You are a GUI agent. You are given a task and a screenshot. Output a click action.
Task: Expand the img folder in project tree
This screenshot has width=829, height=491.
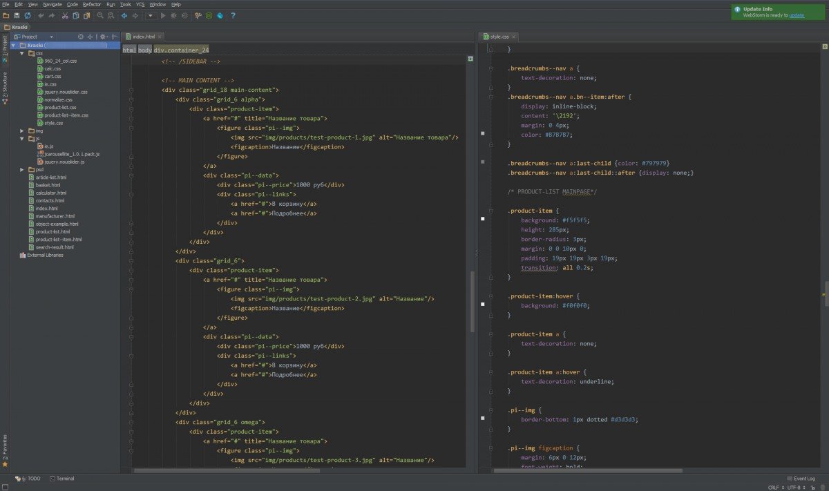22,131
